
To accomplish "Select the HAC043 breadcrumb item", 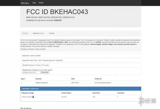I will click(x=52, y=33).
